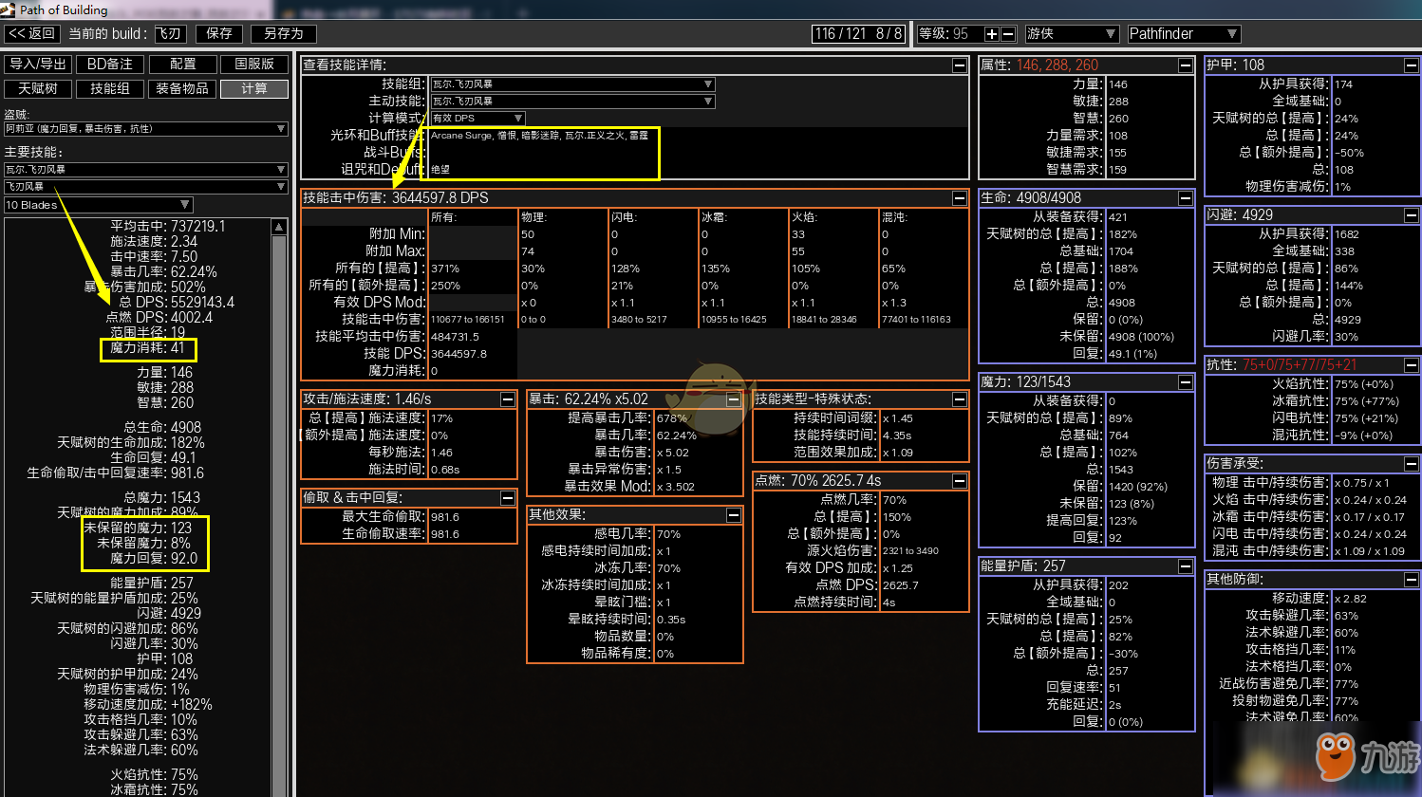Collapse the 偷取 & 击中回复 section
This screenshot has width=1422, height=797.
pyautogui.click(x=508, y=497)
